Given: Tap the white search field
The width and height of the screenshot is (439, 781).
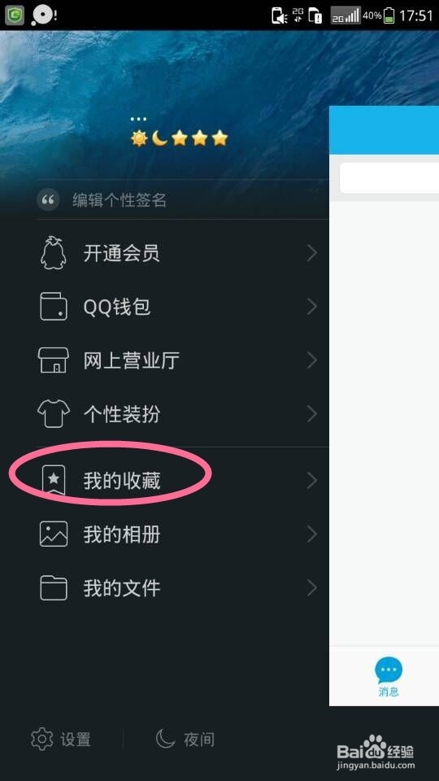Looking at the screenshot, I should coord(389,178).
